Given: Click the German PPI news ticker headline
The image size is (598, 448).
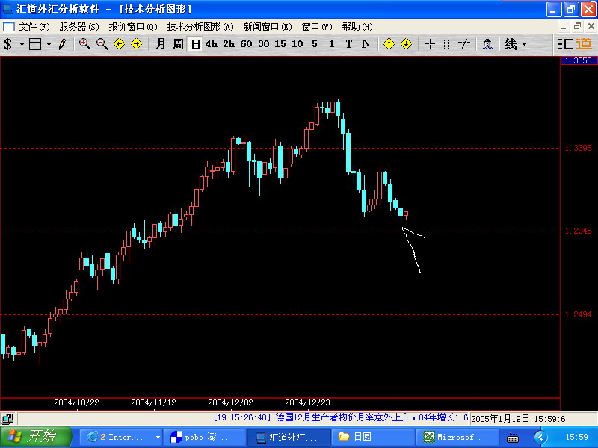Looking at the screenshot, I should coord(341,418).
